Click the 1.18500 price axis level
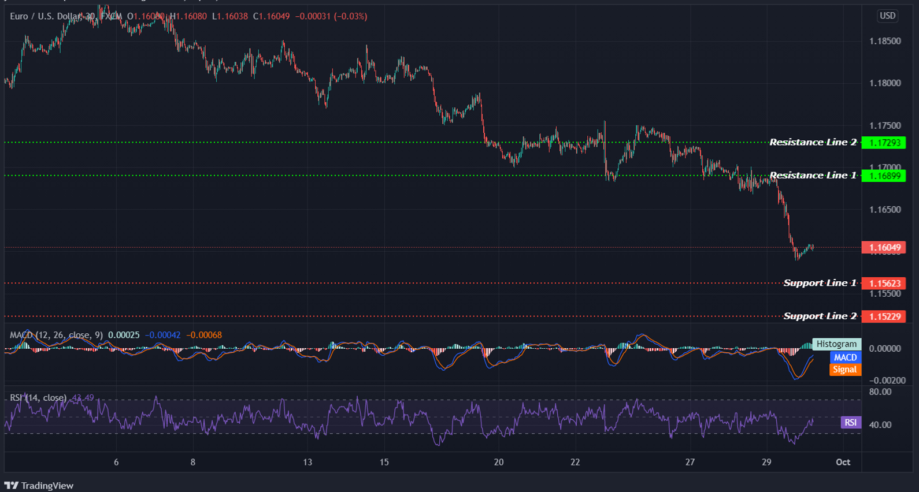Viewport: 919px width, 492px height. (885, 41)
